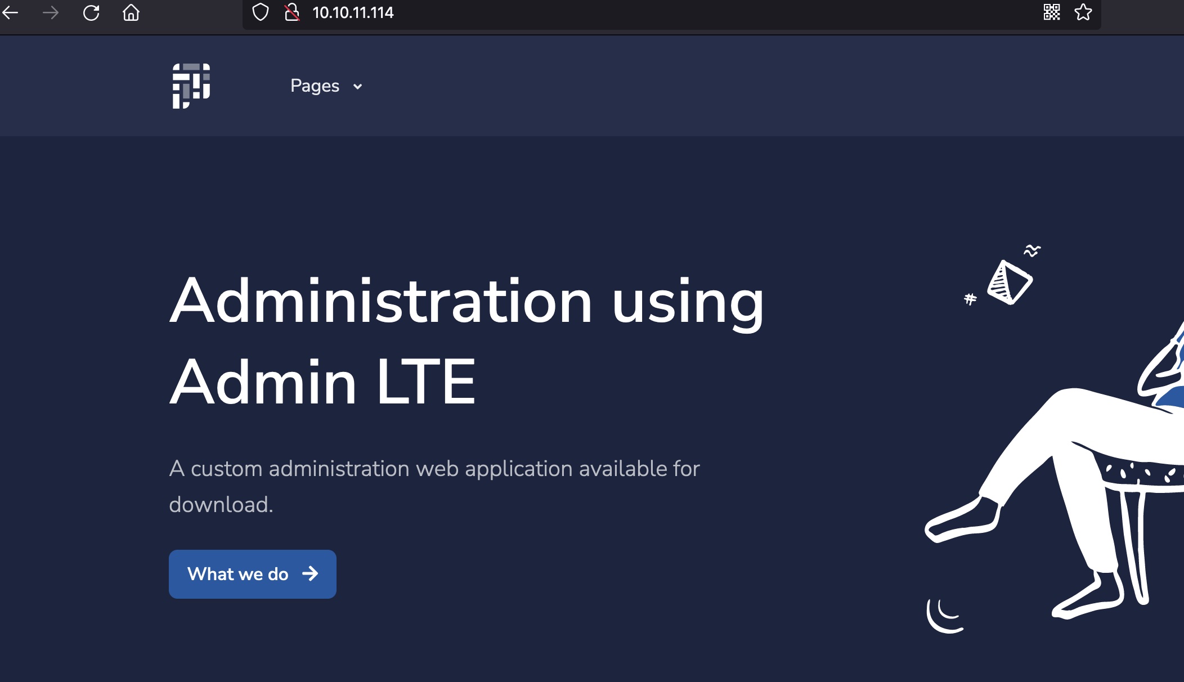Bookmark this page with the star
This screenshot has height=682, width=1184.
pos(1083,12)
